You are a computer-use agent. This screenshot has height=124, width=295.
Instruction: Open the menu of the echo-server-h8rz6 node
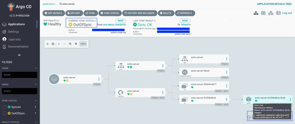click(227, 72)
